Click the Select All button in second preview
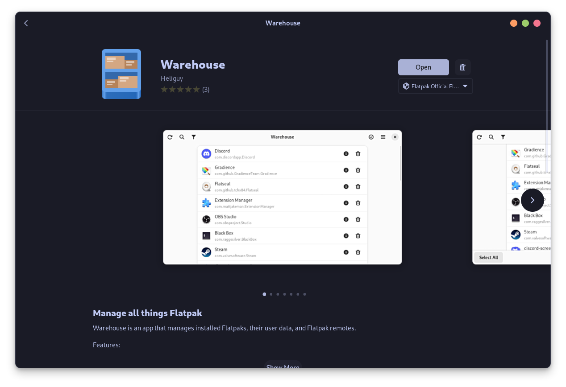 click(x=488, y=257)
